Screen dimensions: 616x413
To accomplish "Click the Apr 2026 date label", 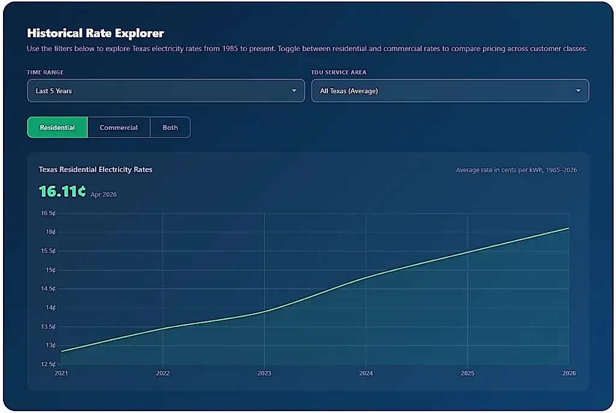I will coord(103,194).
